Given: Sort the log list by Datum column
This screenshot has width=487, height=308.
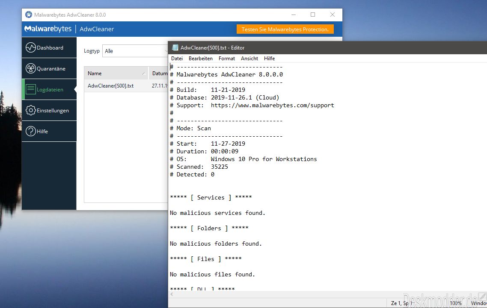Looking at the screenshot, I should click(x=158, y=73).
